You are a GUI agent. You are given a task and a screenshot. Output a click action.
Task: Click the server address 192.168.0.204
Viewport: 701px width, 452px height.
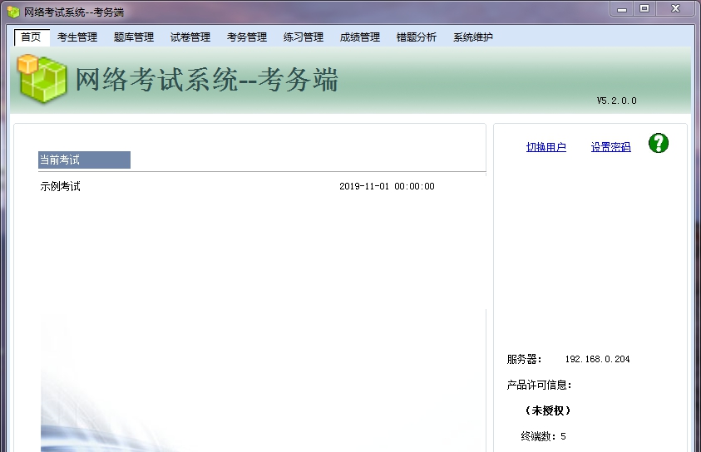click(x=597, y=359)
